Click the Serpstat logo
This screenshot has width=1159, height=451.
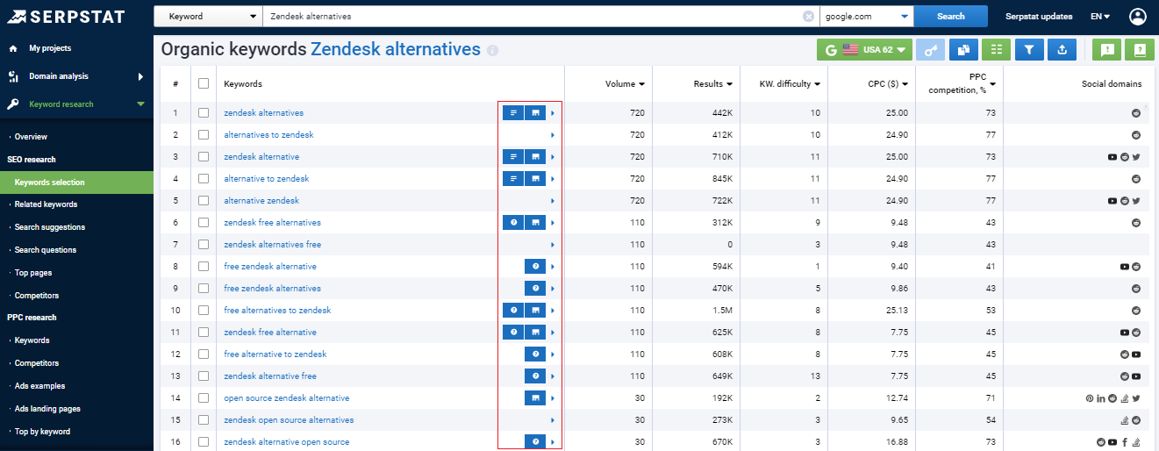point(66,17)
